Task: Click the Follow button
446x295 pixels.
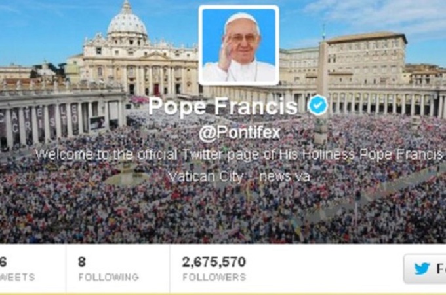Action: point(424,269)
